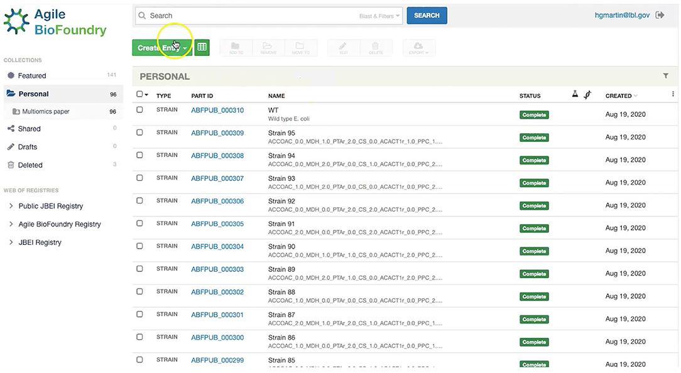Click the NAME column header
The width and height of the screenshot is (681, 373).
coord(276,96)
